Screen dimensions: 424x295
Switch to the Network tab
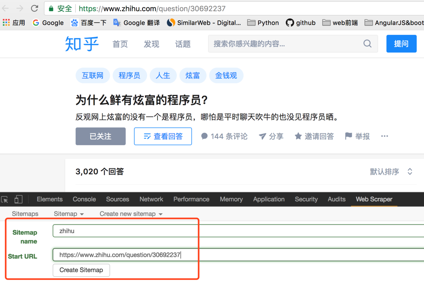(x=151, y=200)
